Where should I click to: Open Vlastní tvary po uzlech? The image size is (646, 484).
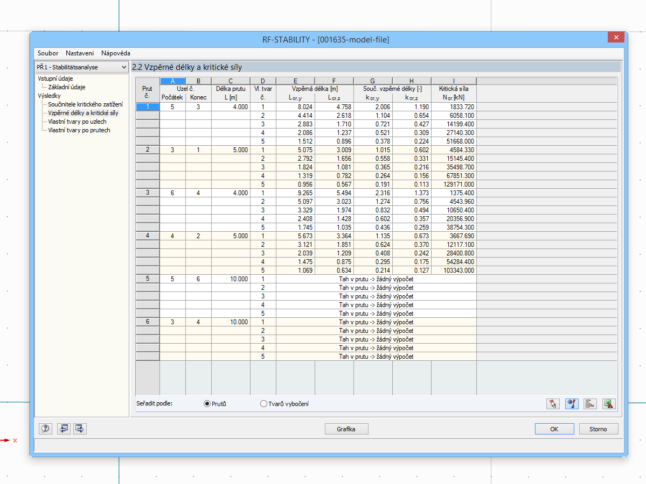coord(77,122)
